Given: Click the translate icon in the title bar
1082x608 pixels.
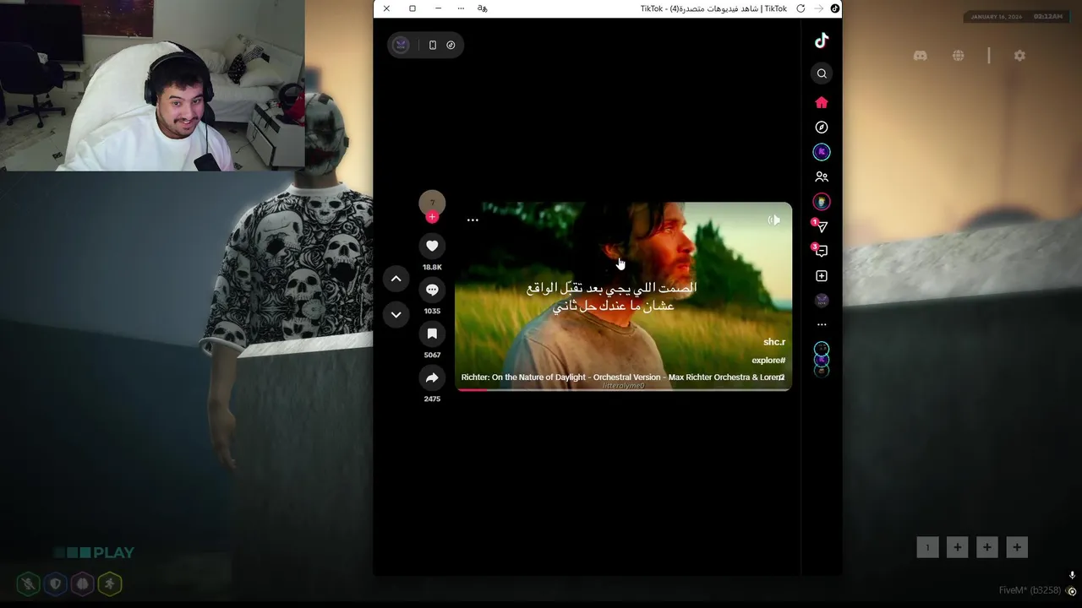Looking at the screenshot, I should (x=483, y=8).
